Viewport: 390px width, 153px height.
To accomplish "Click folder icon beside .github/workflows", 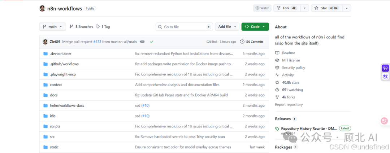I will click(x=45, y=64).
